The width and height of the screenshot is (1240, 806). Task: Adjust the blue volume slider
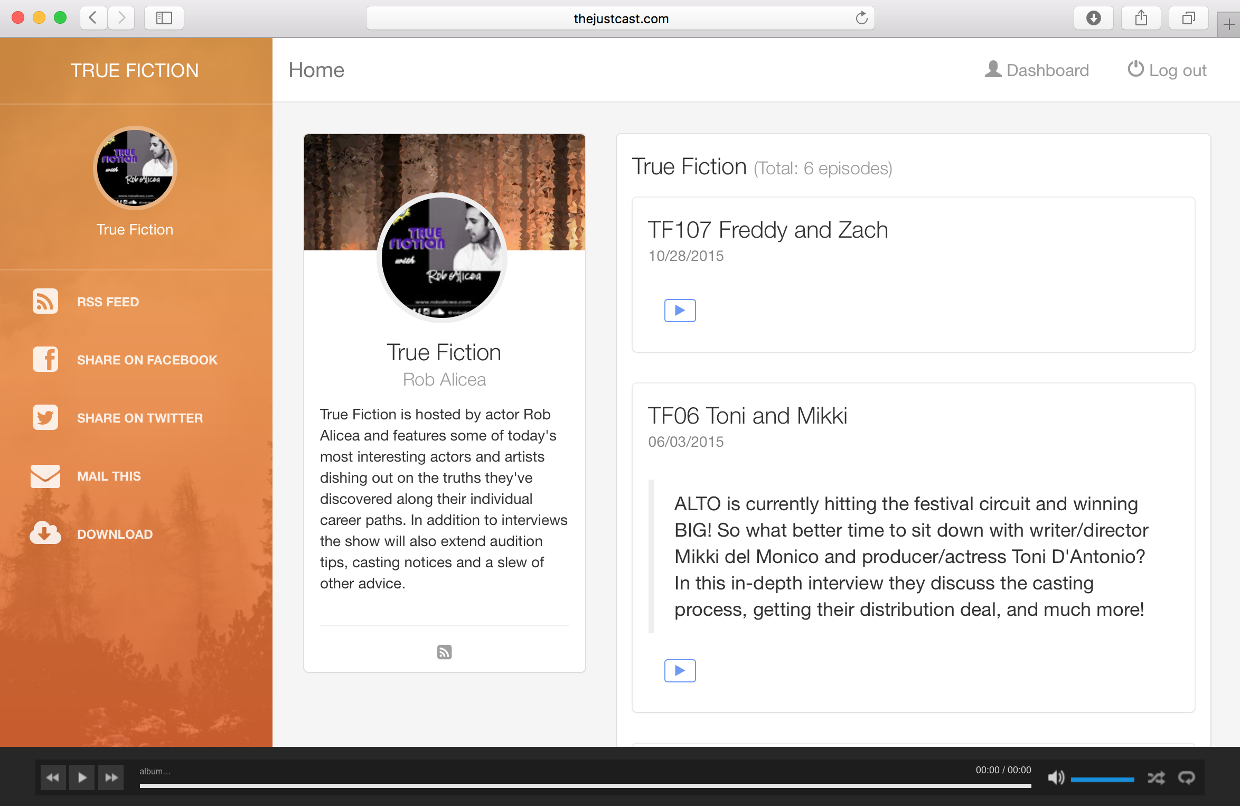(x=1102, y=779)
